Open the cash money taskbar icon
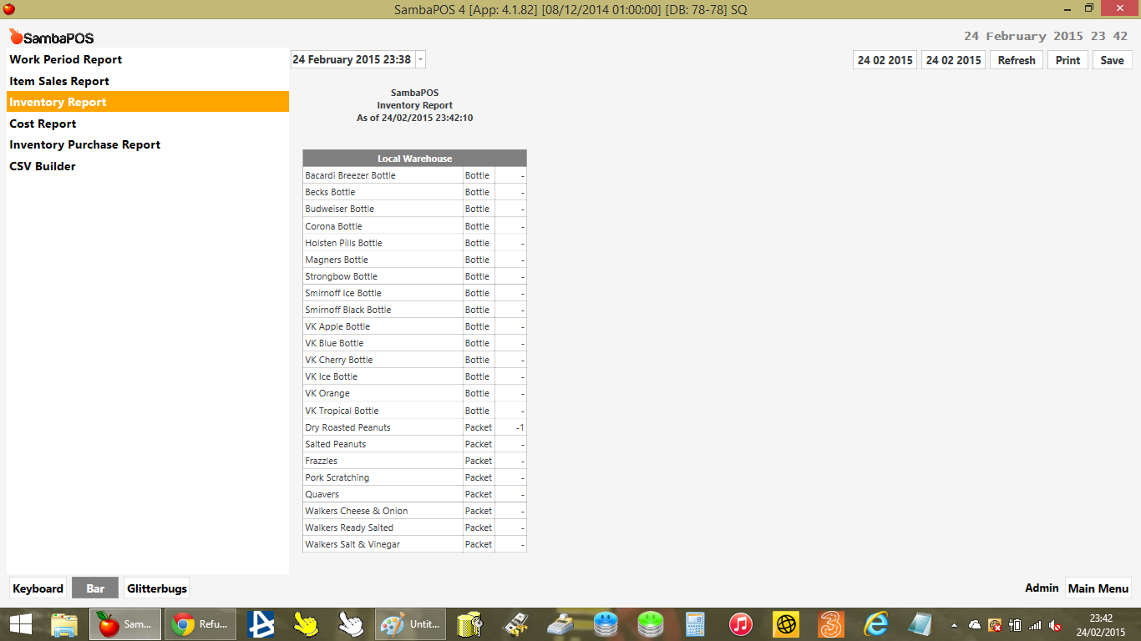Viewport: 1141px width, 641px height. point(515,624)
